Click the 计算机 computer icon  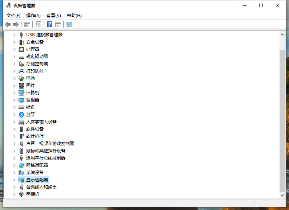click(21, 93)
